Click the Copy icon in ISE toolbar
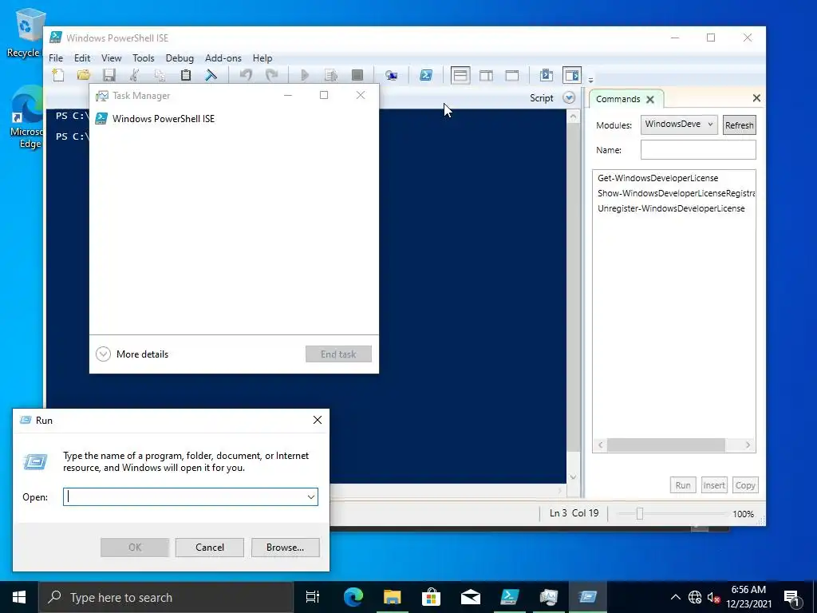 160,75
